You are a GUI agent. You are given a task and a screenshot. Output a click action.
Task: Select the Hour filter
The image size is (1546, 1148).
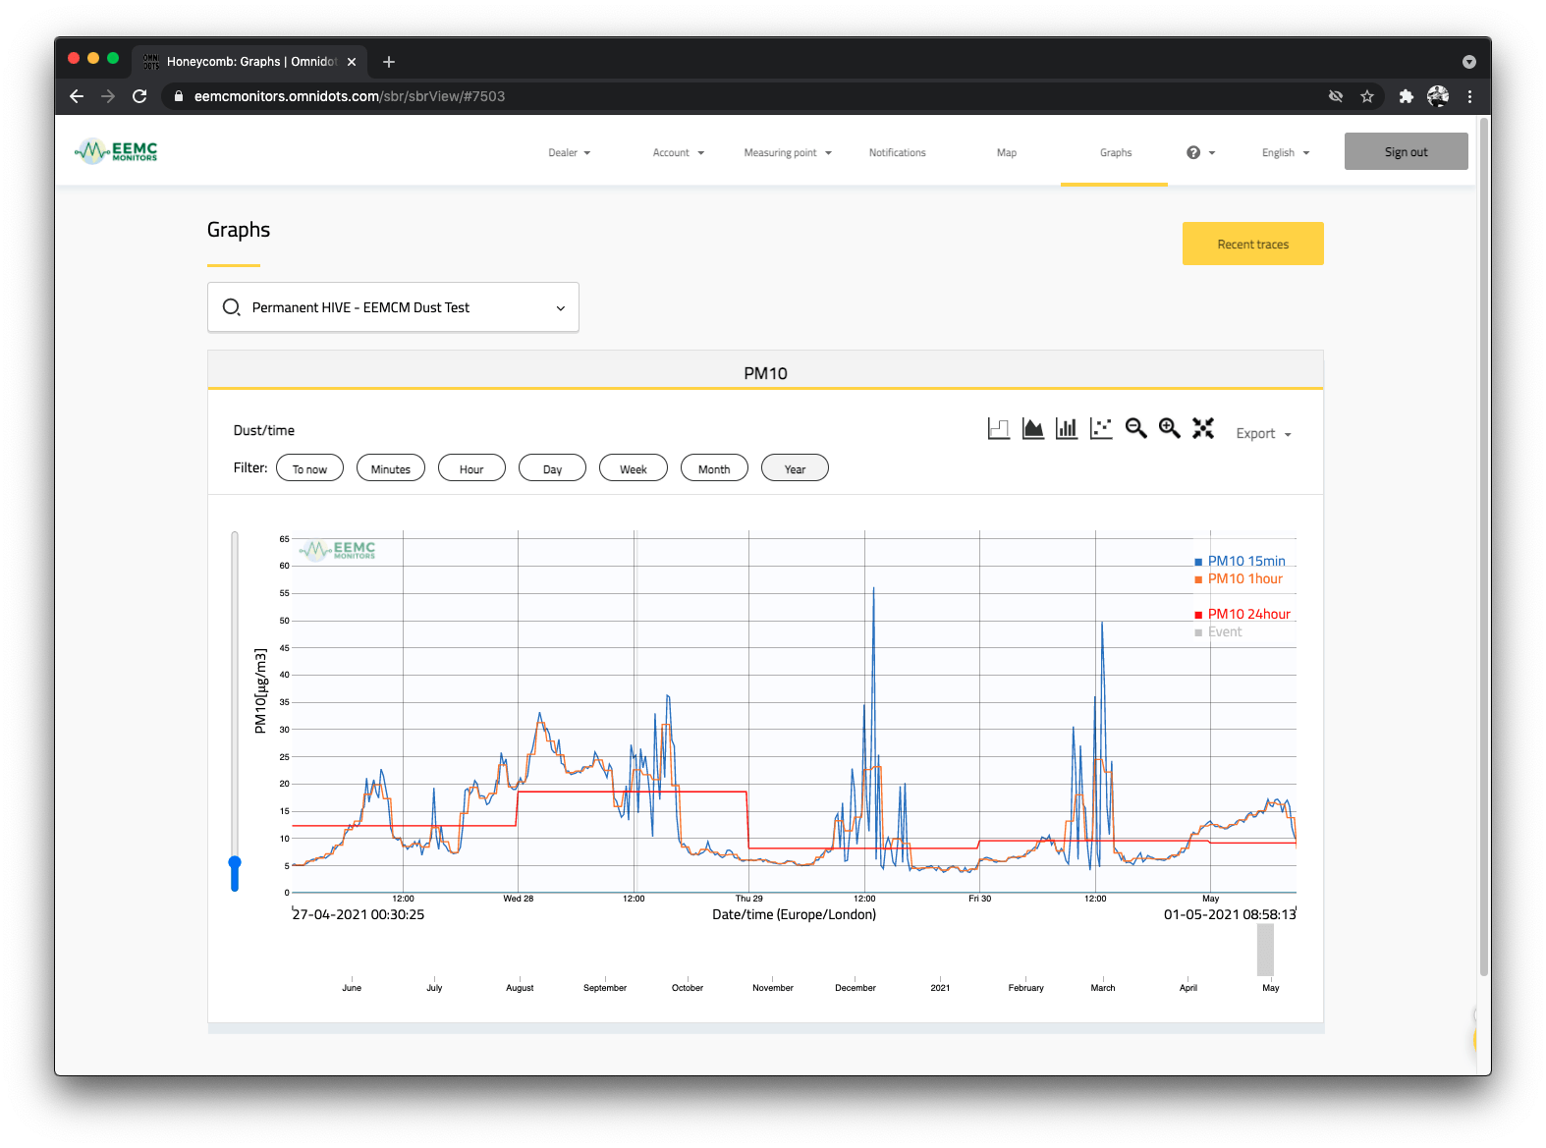[471, 468]
